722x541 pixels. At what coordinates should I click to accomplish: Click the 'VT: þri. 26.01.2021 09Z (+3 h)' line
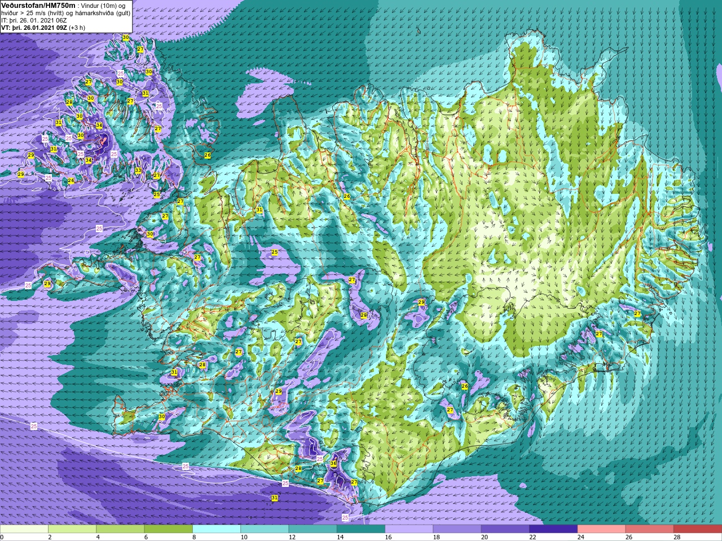[43, 28]
